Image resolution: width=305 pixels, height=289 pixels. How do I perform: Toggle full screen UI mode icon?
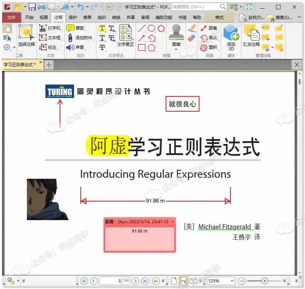coord(249,7)
